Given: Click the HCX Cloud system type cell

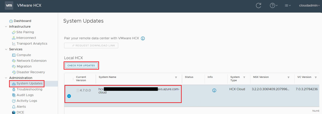Looking at the screenshot, I should pos(237,89).
